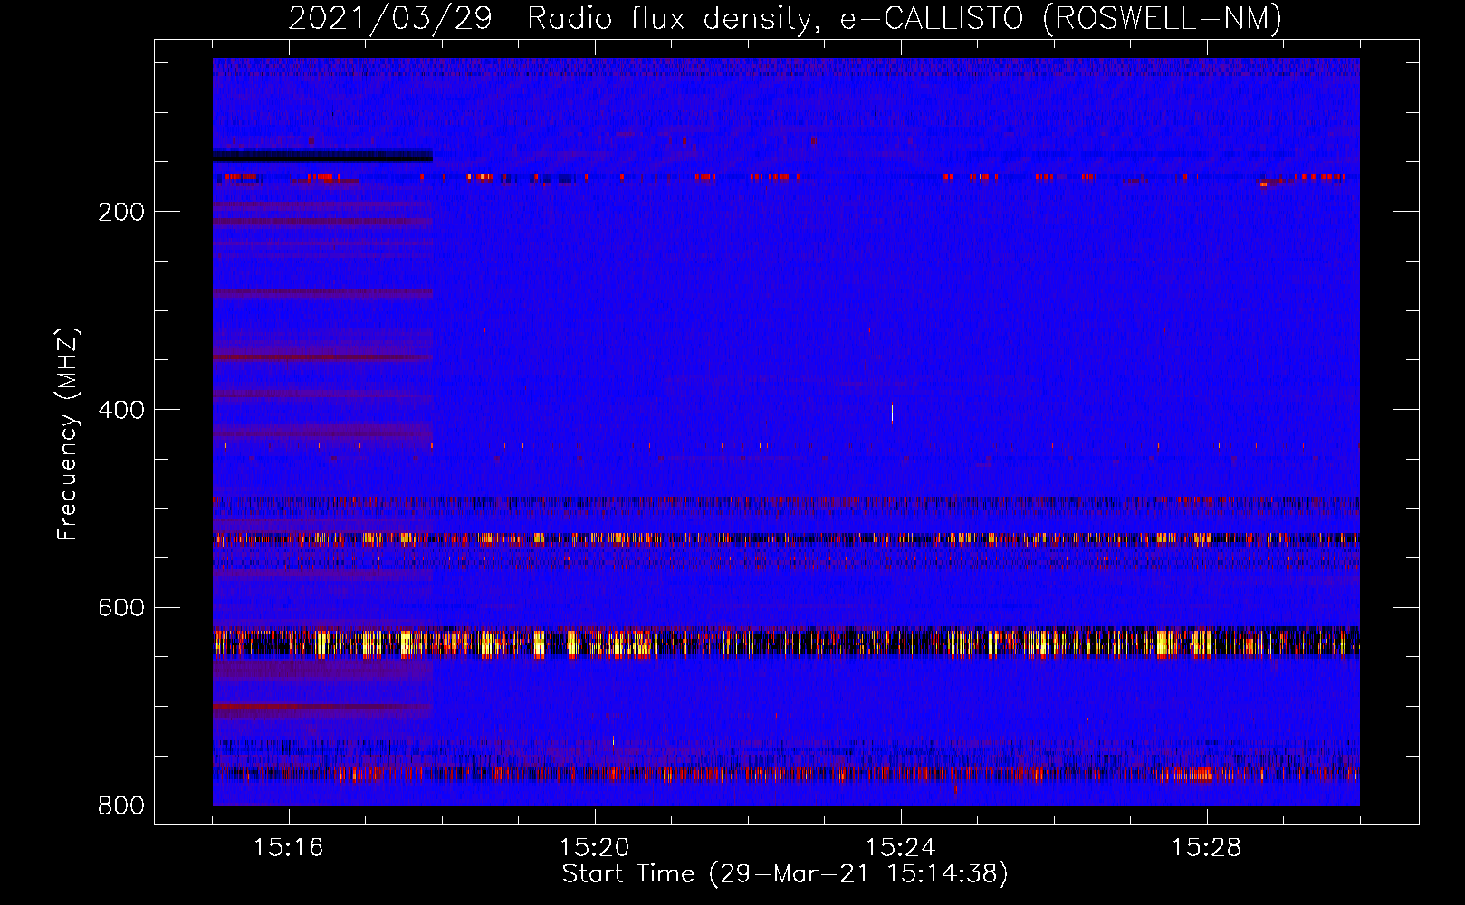Click the white vertical spike near 400 MHz at 15:24
This screenshot has height=905, width=1465.
(x=893, y=413)
